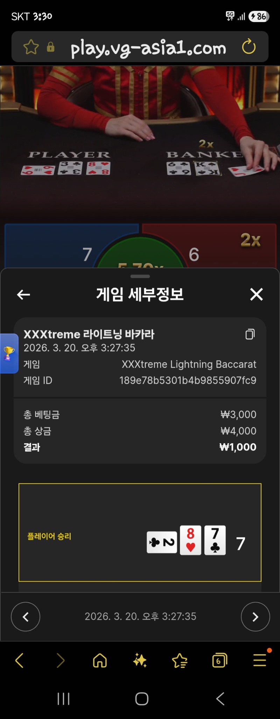Tap the drag handle atop the details sheet
280x719 pixels.
tap(140, 276)
